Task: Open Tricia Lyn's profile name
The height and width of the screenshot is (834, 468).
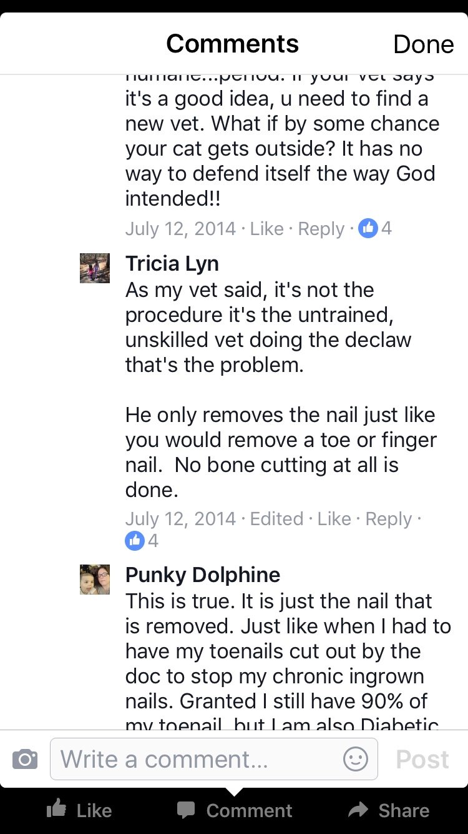Action: [172, 264]
